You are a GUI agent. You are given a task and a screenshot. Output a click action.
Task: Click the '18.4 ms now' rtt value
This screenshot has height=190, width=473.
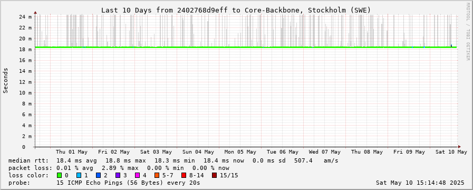[x=224, y=160]
